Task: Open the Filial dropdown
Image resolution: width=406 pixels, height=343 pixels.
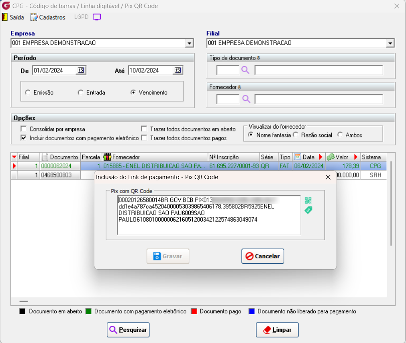Action: (390, 43)
